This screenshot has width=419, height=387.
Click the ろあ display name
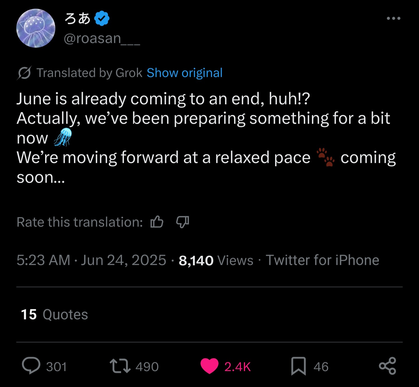(x=77, y=18)
